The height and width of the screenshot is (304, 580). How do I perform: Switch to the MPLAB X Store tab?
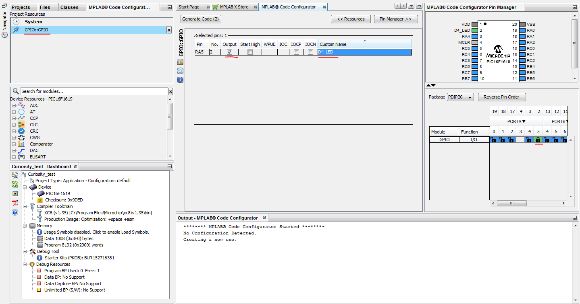click(x=234, y=7)
